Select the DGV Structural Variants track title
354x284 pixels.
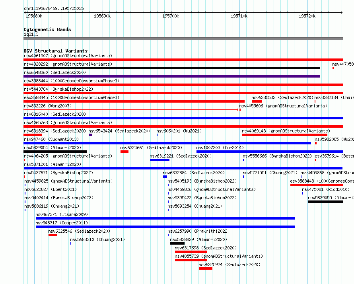(56, 51)
